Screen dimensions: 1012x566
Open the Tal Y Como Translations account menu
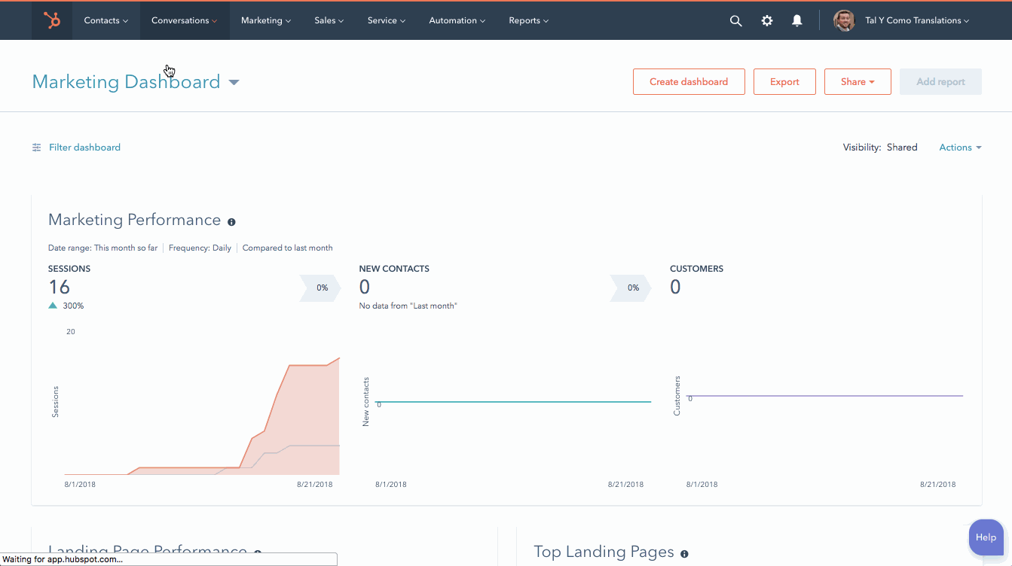(916, 21)
